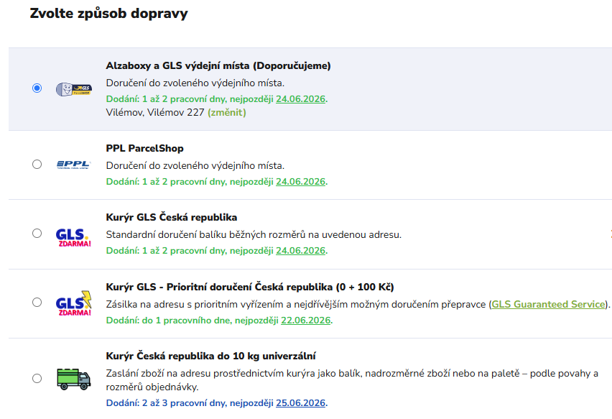
Task: Click the PPL ParcelShop title
Action: click(x=145, y=148)
